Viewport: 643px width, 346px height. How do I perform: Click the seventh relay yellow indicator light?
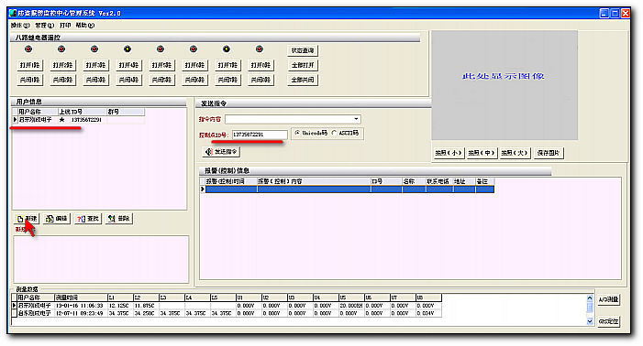pyautogui.click(x=227, y=49)
